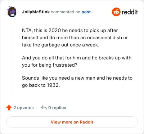Image resolution: width=144 pixels, height=134 pixels.
Task: Click the "commented on" header text
Action: click(x=66, y=12)
